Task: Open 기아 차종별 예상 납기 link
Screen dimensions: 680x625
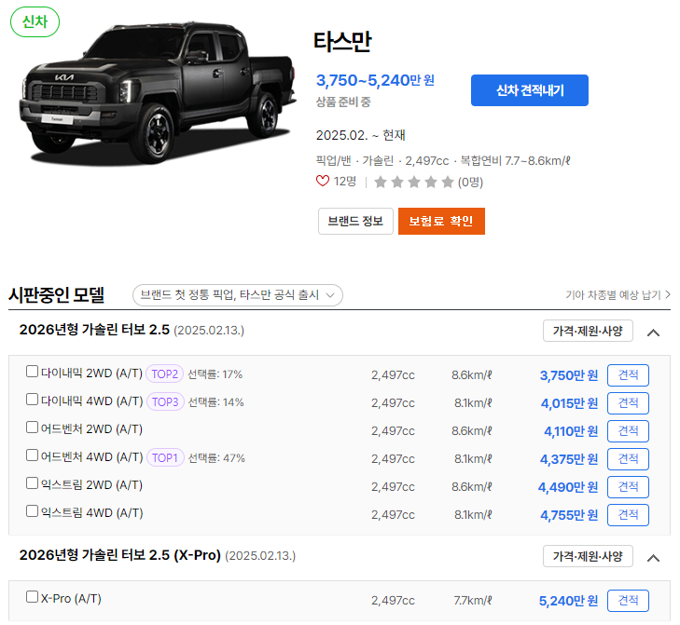Action: [618, 295]
